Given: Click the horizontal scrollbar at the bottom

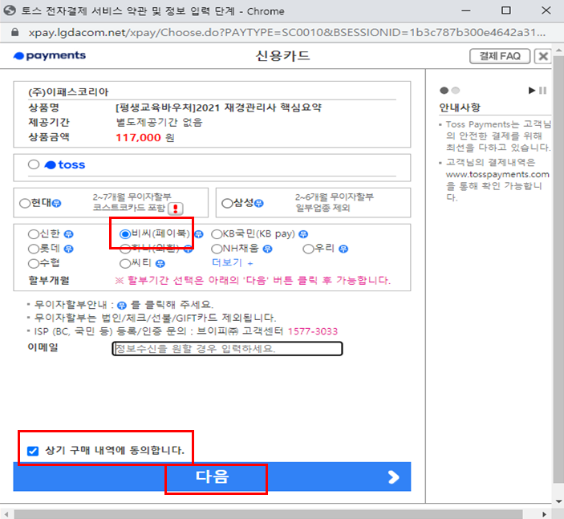Looking at the screenshot, I should click(268, 514).
